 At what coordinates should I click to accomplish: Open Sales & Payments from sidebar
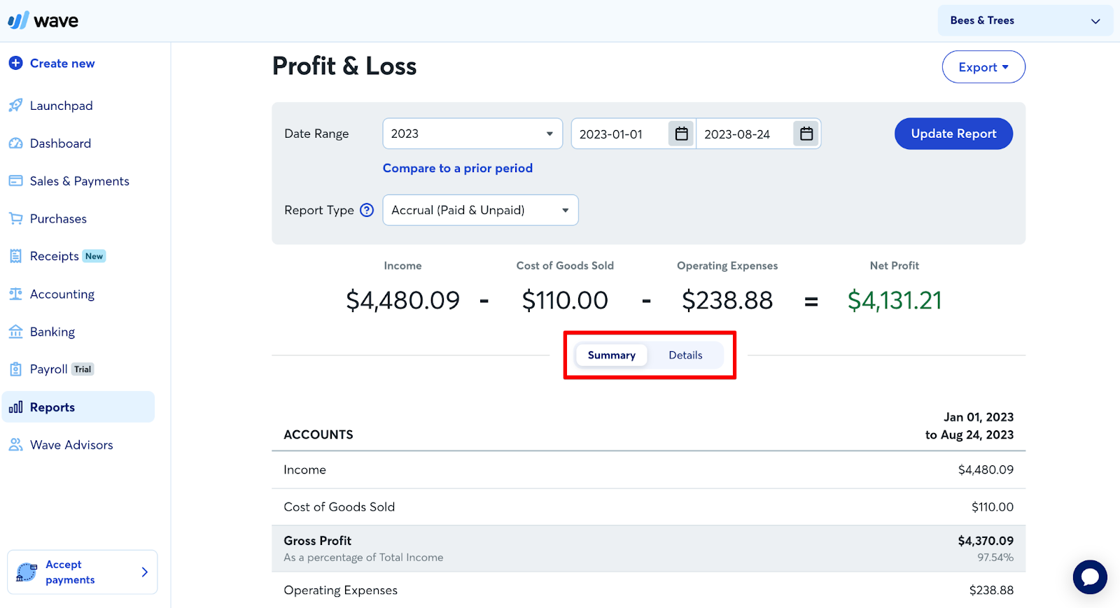coord(79,181)
